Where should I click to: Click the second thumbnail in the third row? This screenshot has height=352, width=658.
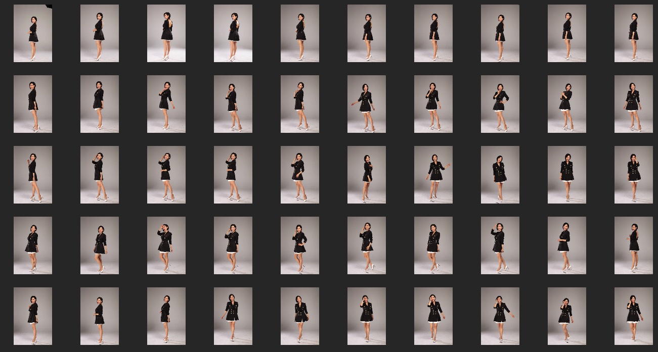100,175
